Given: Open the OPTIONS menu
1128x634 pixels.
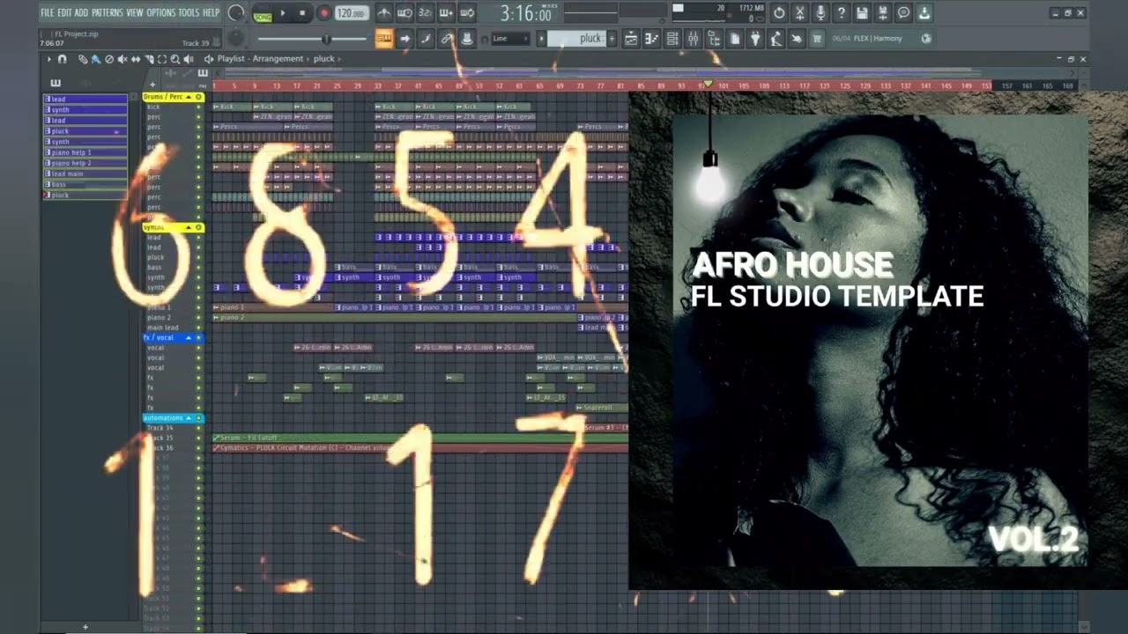Looking at the screenshot, I should click(x=161, y=12).
